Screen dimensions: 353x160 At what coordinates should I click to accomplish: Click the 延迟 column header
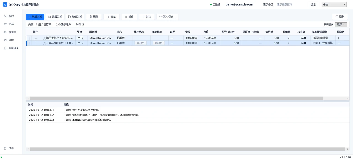click(172, 32)
